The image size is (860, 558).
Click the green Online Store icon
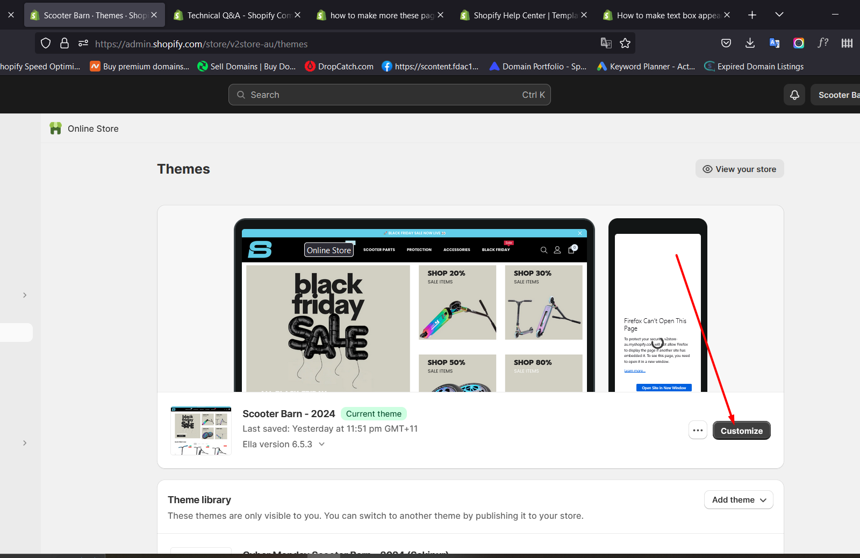coord(55,128)
